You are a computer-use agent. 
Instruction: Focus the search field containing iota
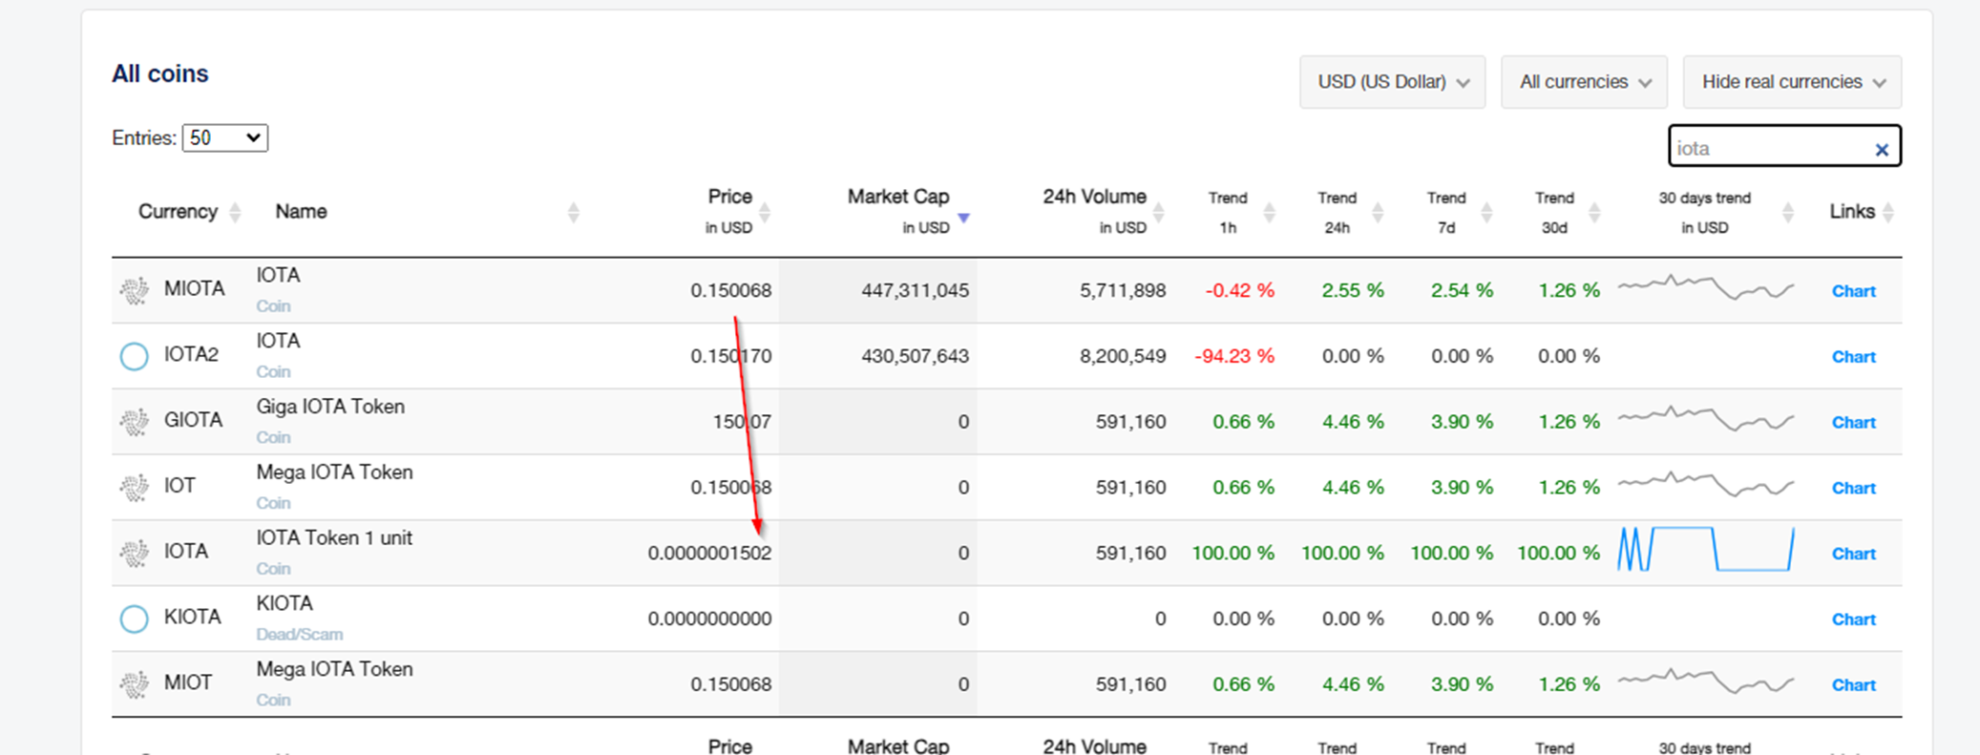point(1771,146)
